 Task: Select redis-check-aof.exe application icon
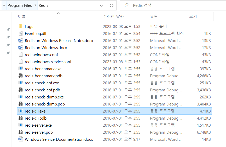(21, 83)
